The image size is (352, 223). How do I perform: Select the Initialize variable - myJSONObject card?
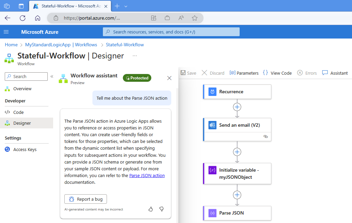237,173
